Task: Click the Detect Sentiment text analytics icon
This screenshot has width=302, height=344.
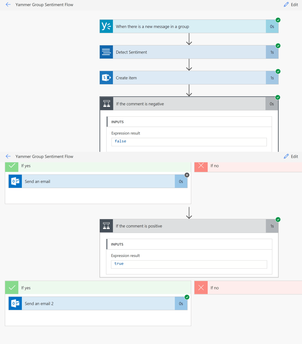Action: tap(106, 52)
